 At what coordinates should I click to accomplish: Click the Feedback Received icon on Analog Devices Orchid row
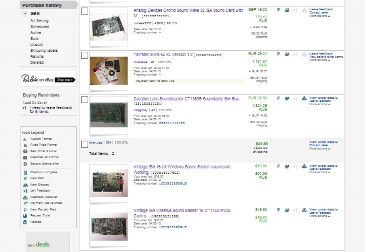pyautogui.click(x=304, y=10)
